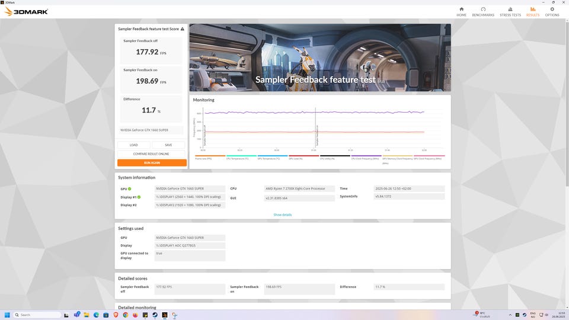This screenshot has height=320, width=569.
Task: Toggle the Frame rate (FPS) chart series
Action: coord(210,156)
